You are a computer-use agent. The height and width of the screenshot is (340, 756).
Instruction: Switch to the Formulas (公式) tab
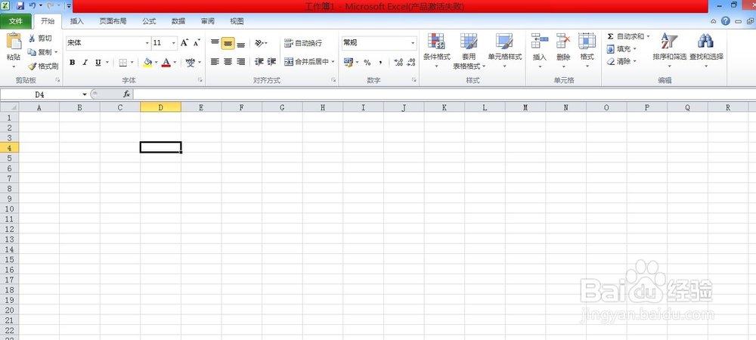click(149, 21)
